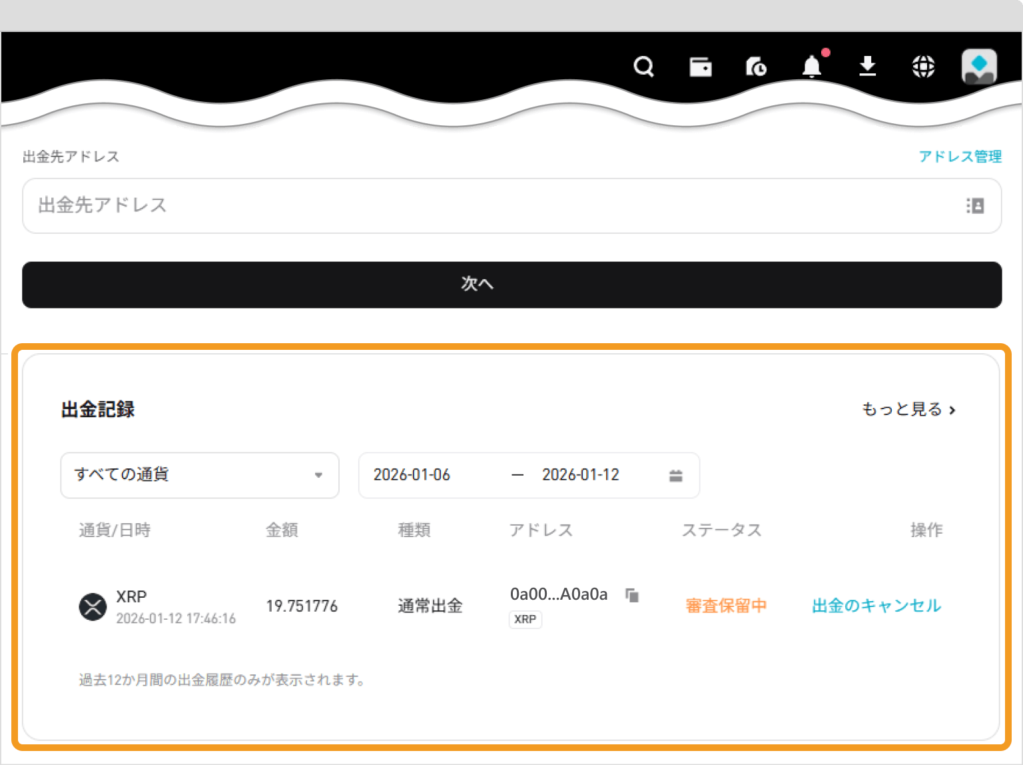The height and width of the screenshot is (765, 1023).
Task: Click the download icon in the top bar
Action: coord(867,67)
